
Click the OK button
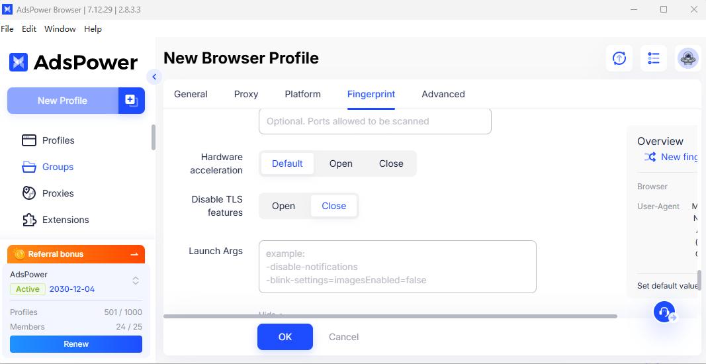coord(285,337)
